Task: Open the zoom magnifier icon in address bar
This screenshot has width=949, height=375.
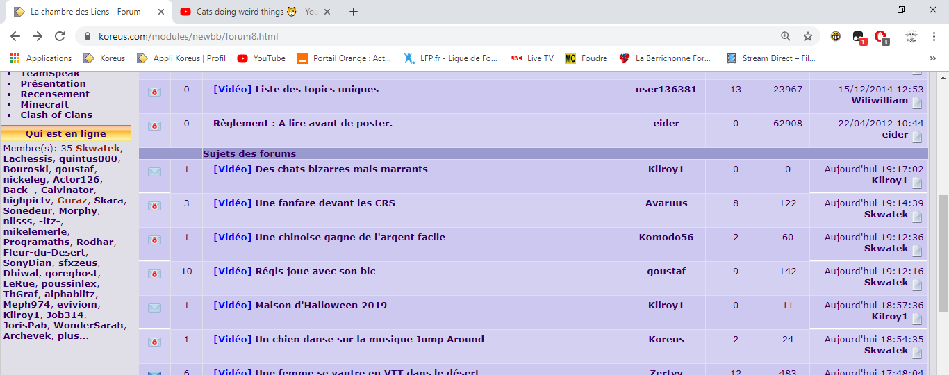Action: click(785, 36)
